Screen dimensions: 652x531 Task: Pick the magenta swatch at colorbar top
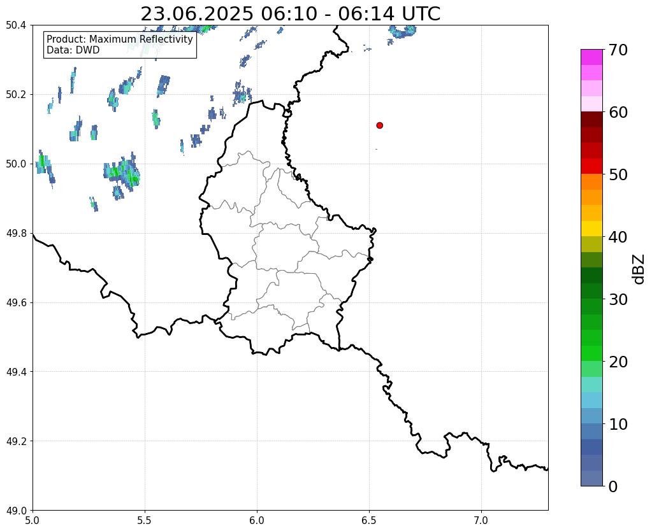[591, 57]
